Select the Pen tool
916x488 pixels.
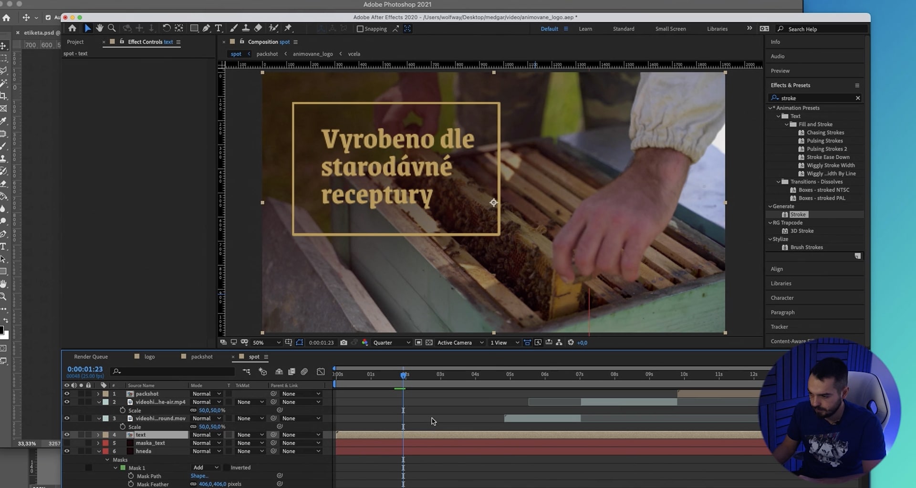coord(206,28)
